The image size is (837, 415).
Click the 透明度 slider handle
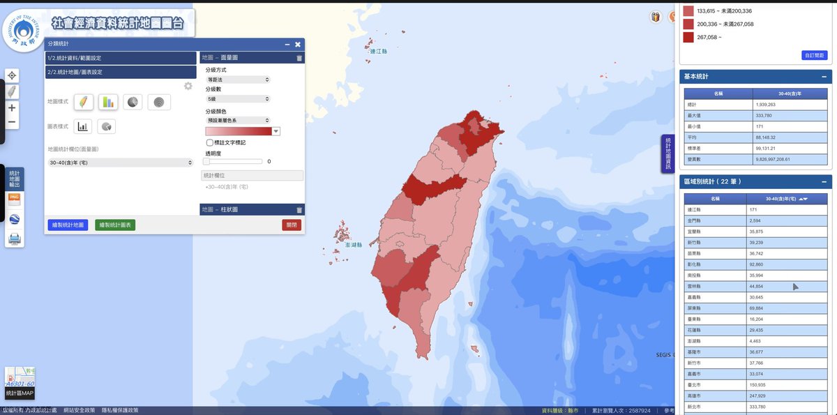tap(206, 161)
